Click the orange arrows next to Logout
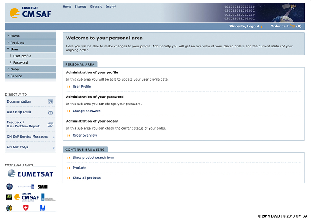311x219 pixels. coord(262,27)
